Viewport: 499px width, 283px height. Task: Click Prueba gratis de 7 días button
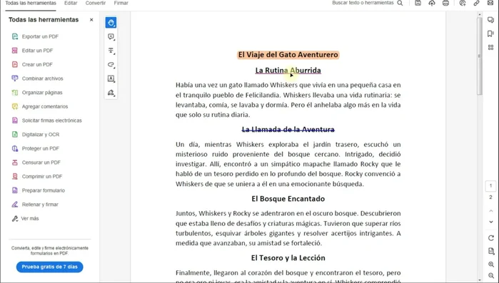[x=50, y=267]
